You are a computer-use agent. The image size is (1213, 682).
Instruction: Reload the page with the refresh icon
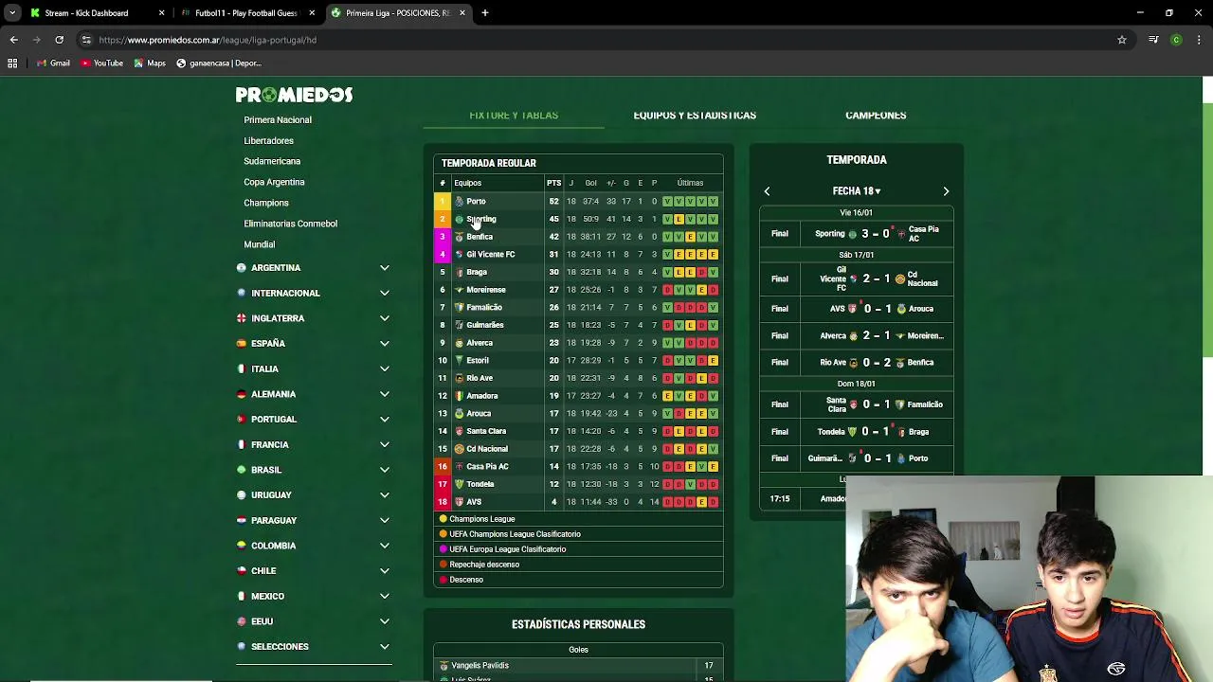pos(59,40)
